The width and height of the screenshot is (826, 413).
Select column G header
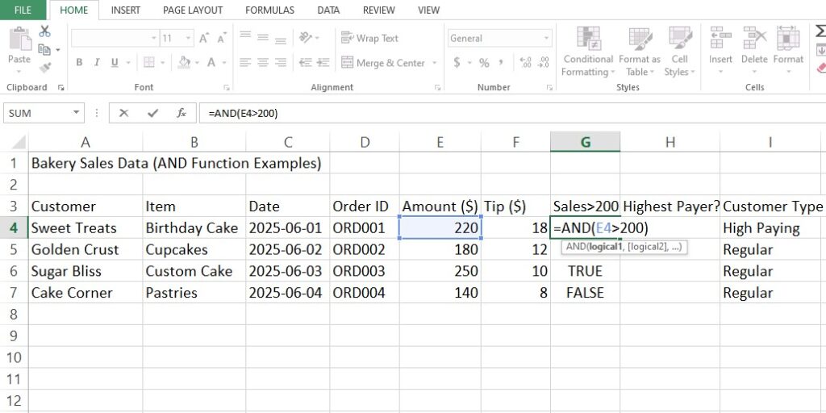pyautogui.click(x=586, y=141)
